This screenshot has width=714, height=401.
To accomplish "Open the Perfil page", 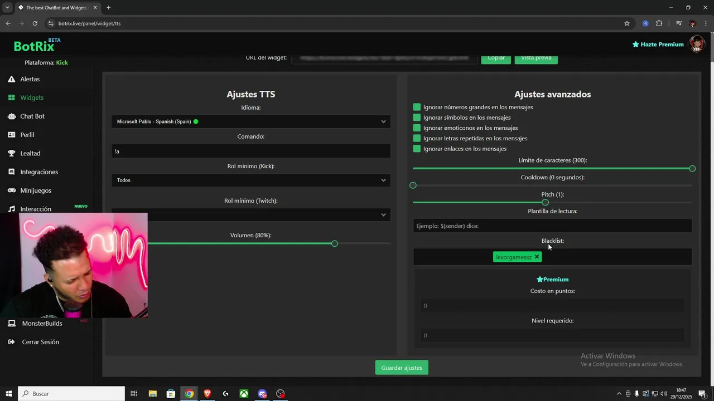I will click(x=27, y=135).
